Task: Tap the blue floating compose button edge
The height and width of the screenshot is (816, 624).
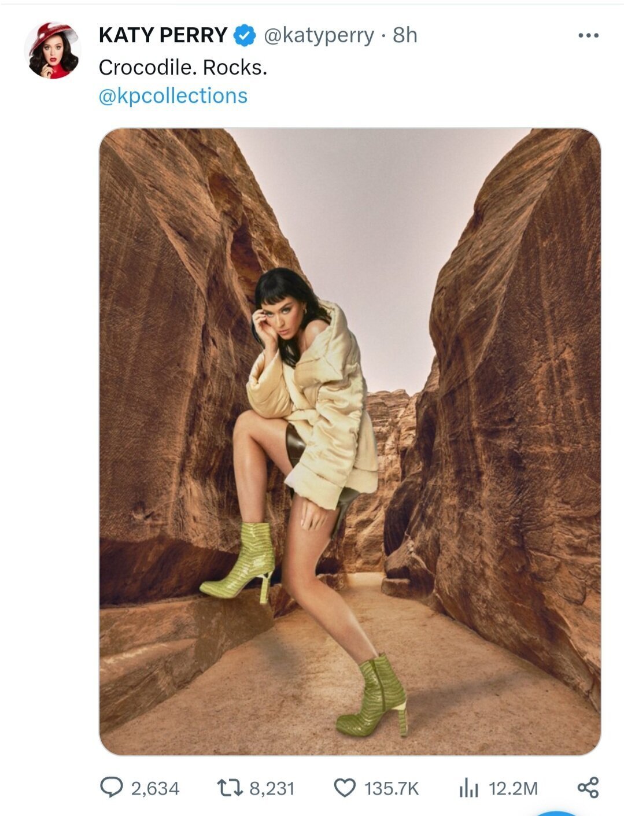Action: (x=555, y=812)
